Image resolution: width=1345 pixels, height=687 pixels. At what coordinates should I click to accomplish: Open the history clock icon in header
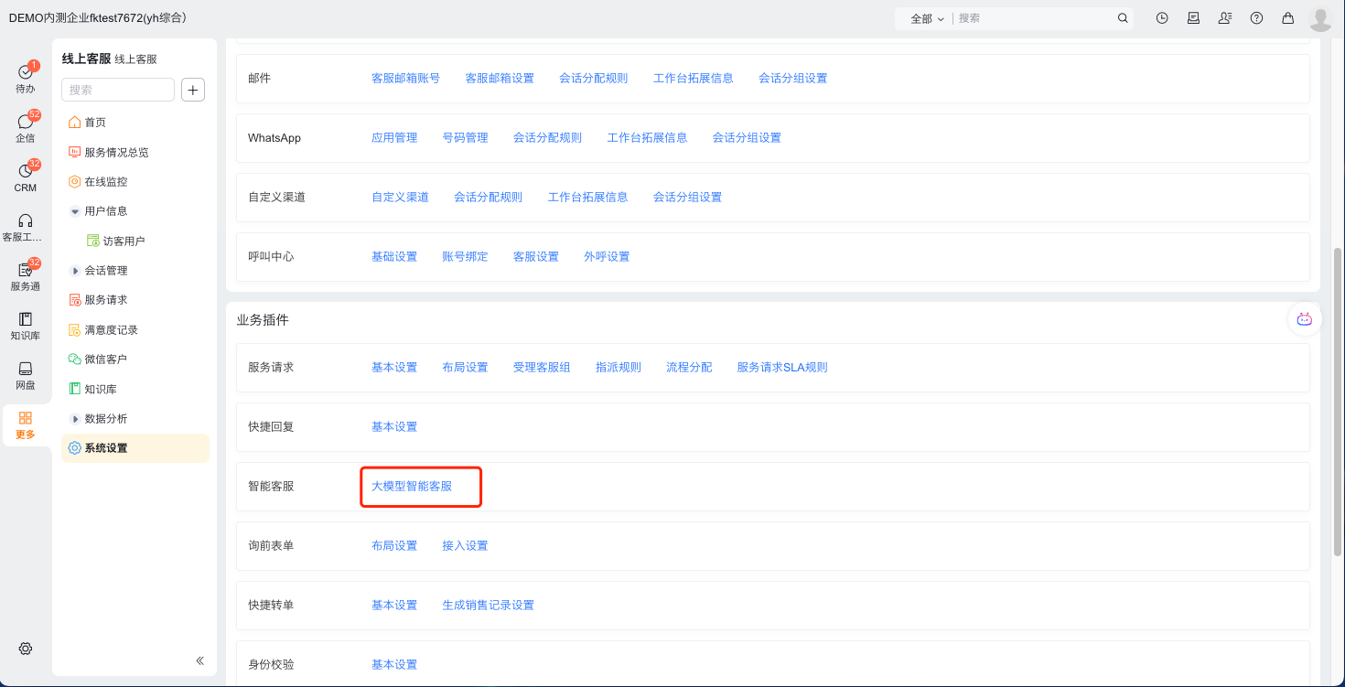pyautogui.click(x=1162, y=18)
